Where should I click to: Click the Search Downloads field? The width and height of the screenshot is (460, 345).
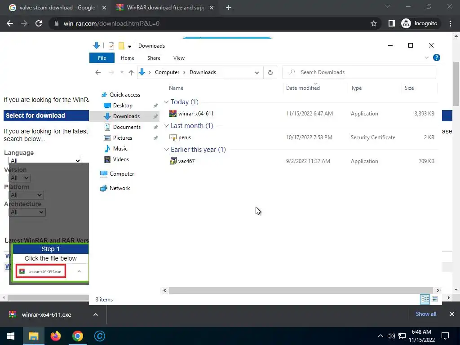[359, 72]
